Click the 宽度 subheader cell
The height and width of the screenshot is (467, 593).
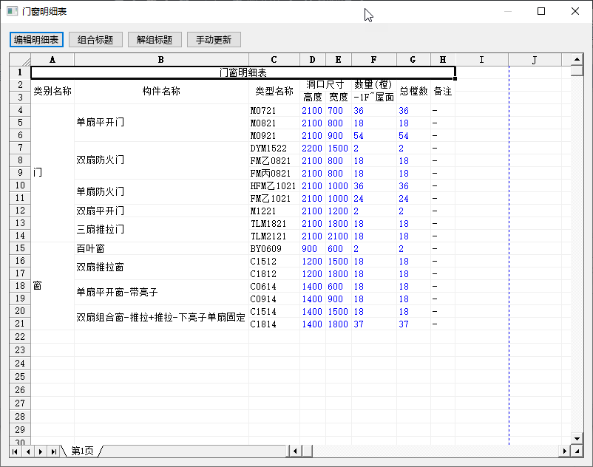click(339, 98)
